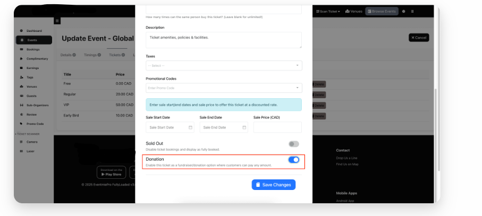Click the settings gear icon in top bar
The width and height of the screenshot is (482, 216).
404,11
